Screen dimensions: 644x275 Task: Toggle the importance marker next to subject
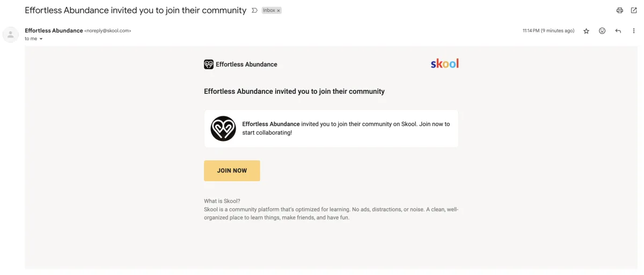(254, 10)
